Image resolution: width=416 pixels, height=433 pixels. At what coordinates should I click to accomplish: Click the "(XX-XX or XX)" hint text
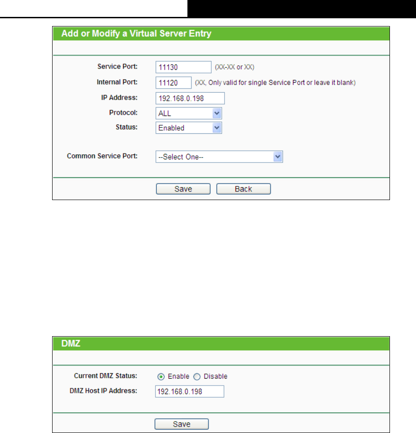(x=235, y=67)
